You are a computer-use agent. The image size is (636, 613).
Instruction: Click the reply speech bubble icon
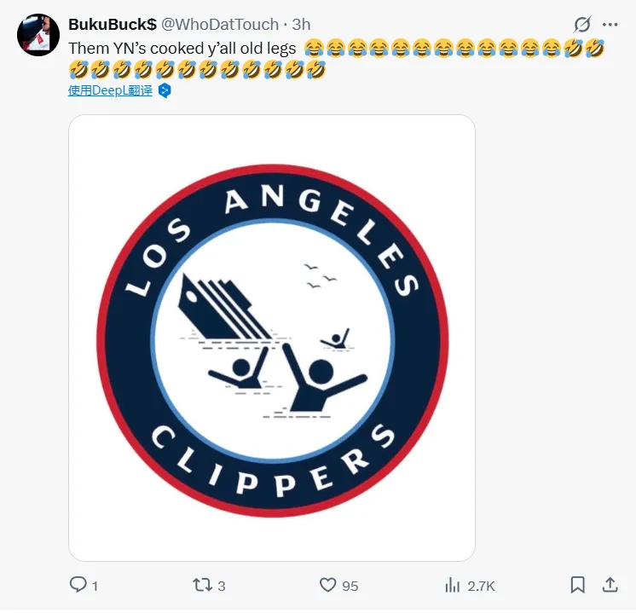(x=78, y=585)
